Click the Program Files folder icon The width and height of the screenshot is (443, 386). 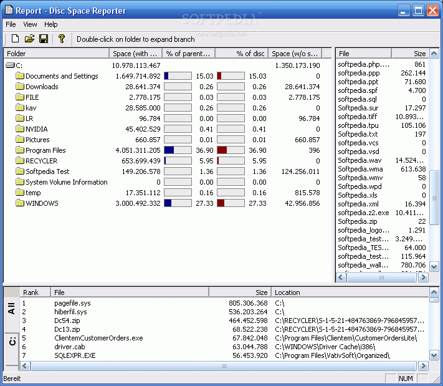20,150
